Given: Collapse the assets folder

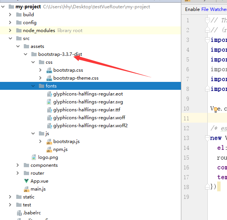Looking at the screenshot, I should coord(18,46).
